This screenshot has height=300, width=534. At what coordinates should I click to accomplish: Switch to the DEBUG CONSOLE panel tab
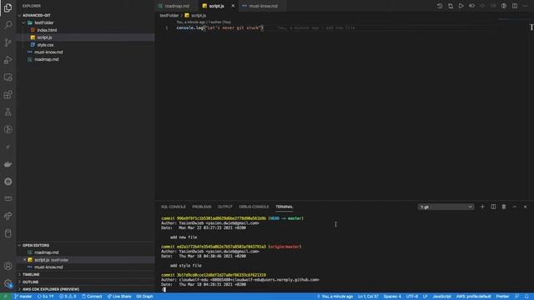pos(254,207)
